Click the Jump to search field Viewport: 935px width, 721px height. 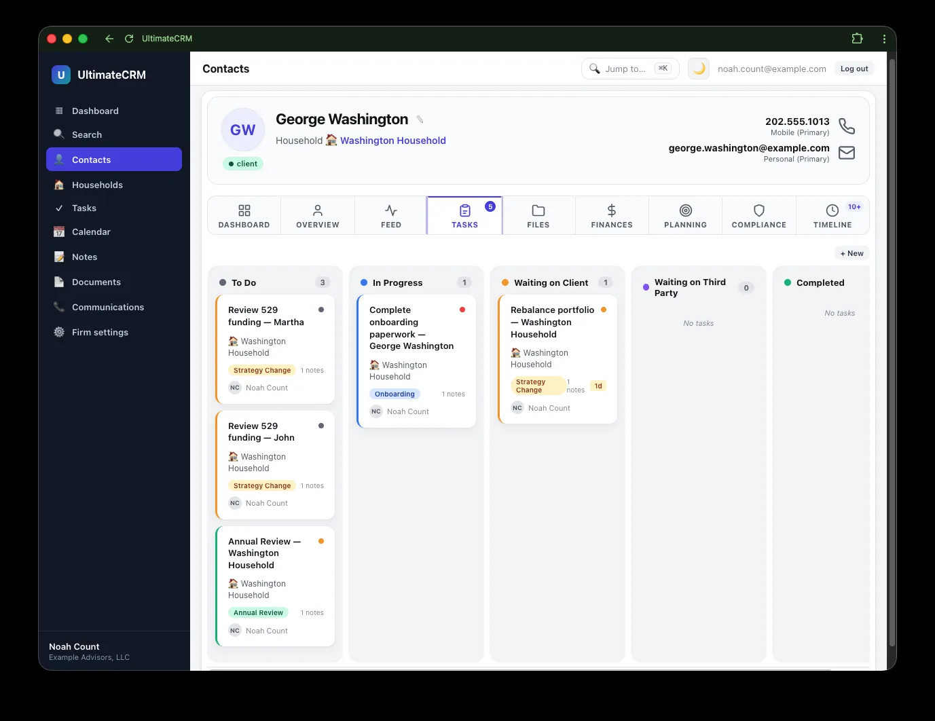(630, 69)
